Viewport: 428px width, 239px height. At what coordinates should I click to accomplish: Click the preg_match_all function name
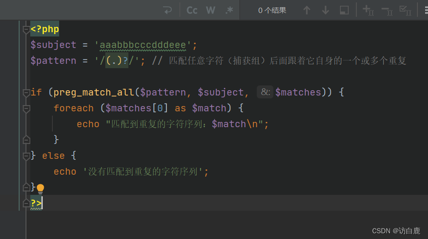tap(94, 92)
